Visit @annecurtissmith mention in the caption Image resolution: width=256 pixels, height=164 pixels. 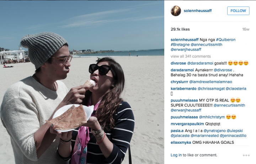click(x=206, y=44)
